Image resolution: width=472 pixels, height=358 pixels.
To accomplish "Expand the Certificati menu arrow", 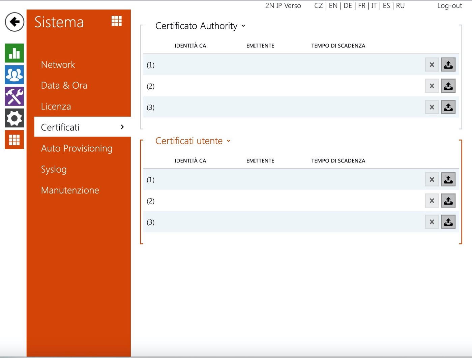I will pyautogui.click(x=122, y=127).
